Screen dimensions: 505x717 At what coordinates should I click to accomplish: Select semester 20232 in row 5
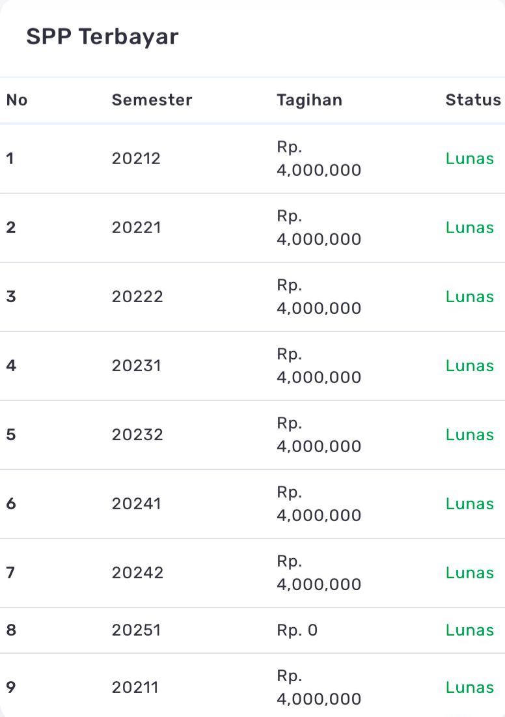tap(137, 435)
